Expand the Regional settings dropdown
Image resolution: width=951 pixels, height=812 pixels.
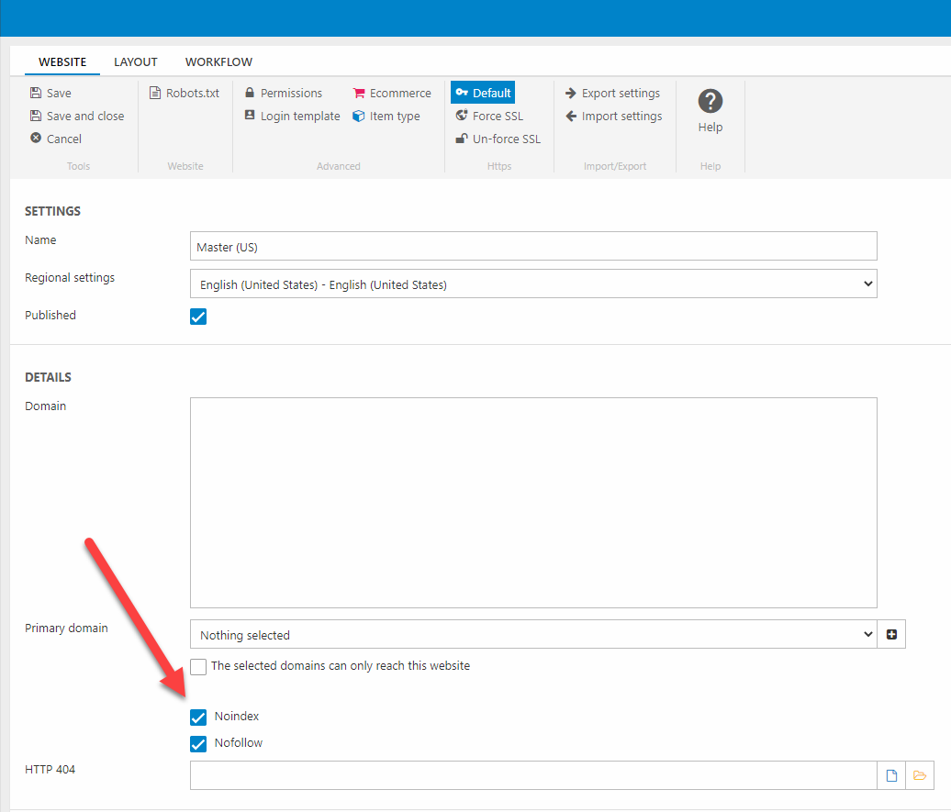pos(532,284)
